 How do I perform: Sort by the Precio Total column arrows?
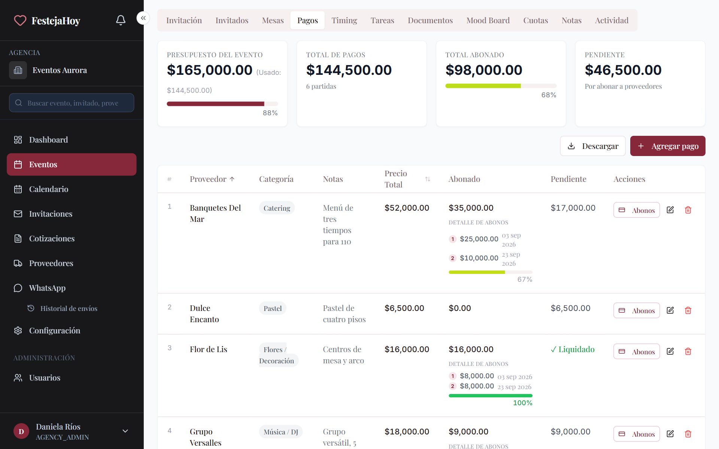pyautogui.click(x=428, y=179)
